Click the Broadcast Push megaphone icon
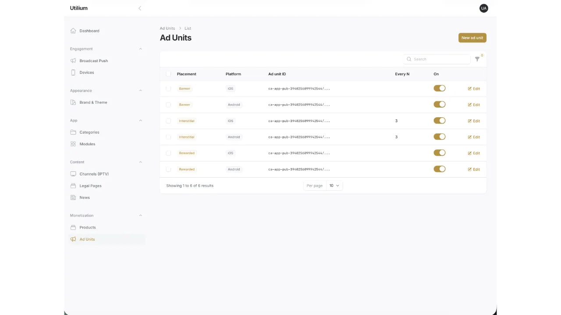Image resolution: width=561 pixels, height=315 pixels. [x=73, y=61]
